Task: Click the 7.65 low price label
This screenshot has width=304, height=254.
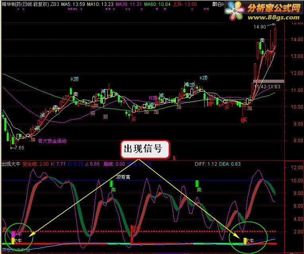Action: click(x=19, y=148)
